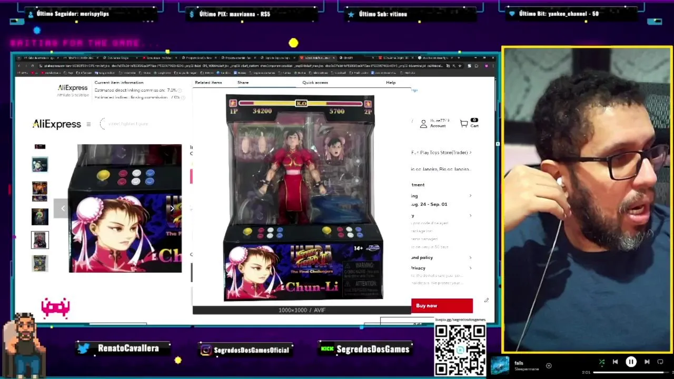Add 'falls' to liked songs
Screen dimensions: 674x379
tap(549, 365)
